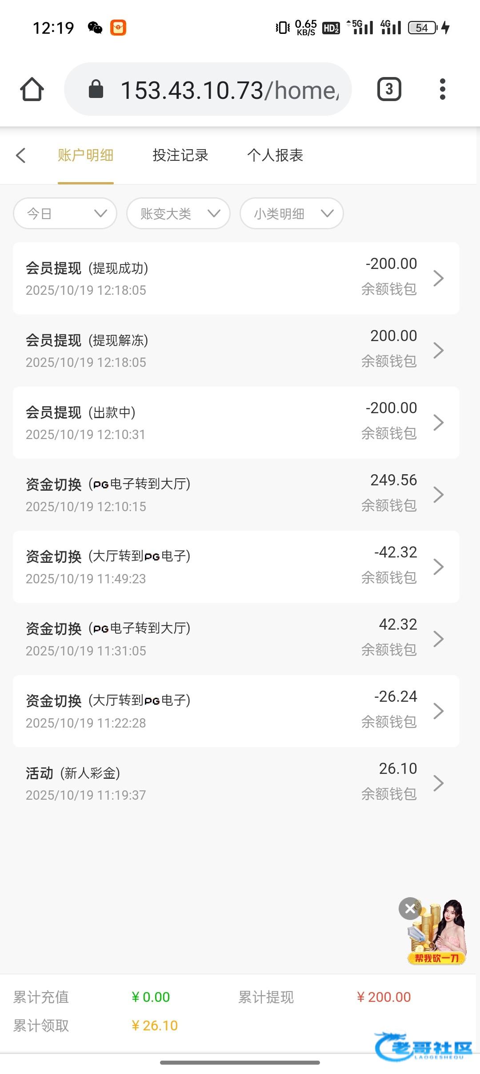Expand the 今日 date filter dropdown
The width and height of the screenshot is (480, 1074).
(x=65, y=214)
